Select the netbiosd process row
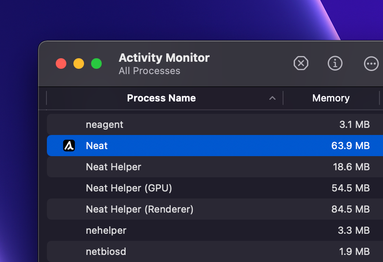 (215, 251)
